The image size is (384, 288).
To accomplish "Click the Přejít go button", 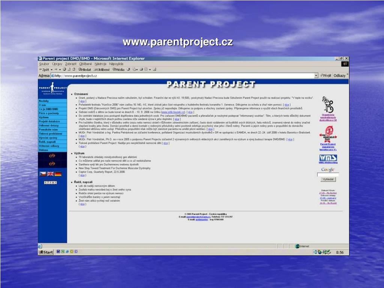I will click(x=326, y=76).
